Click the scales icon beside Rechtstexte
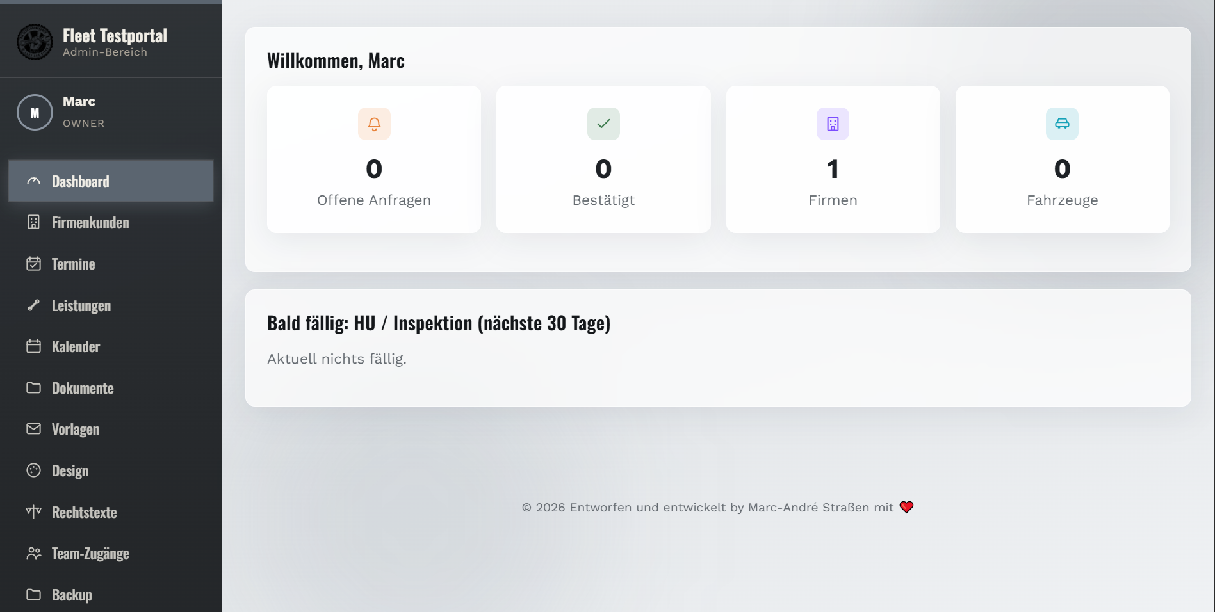Image resolution: width=1215 pixels, height=612 pixels. point(34,512)
